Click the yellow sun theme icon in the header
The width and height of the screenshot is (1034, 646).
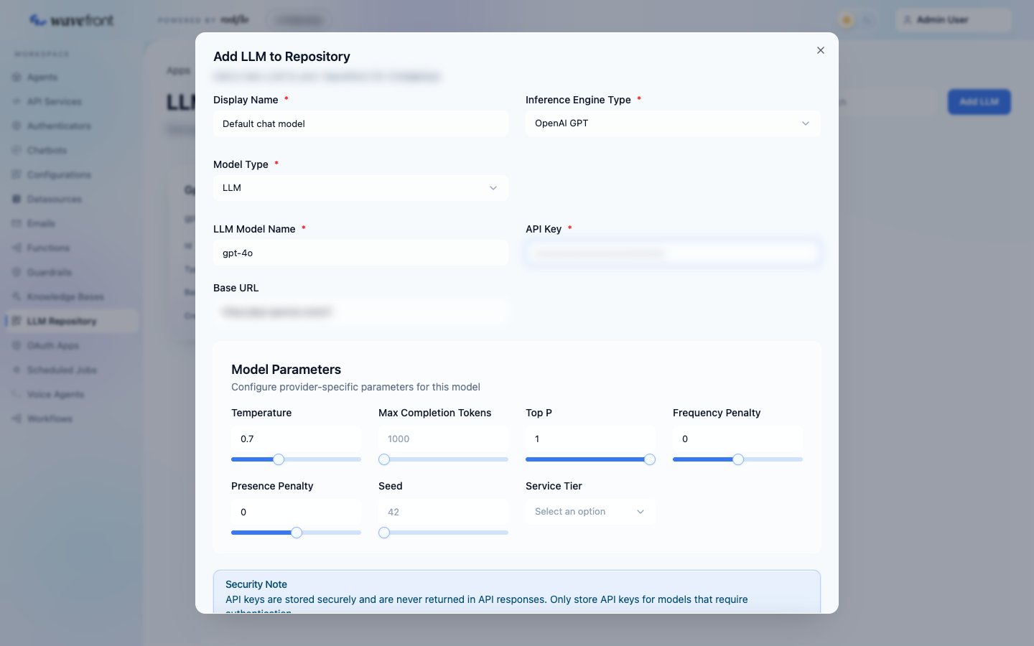(x=847, y=20)
